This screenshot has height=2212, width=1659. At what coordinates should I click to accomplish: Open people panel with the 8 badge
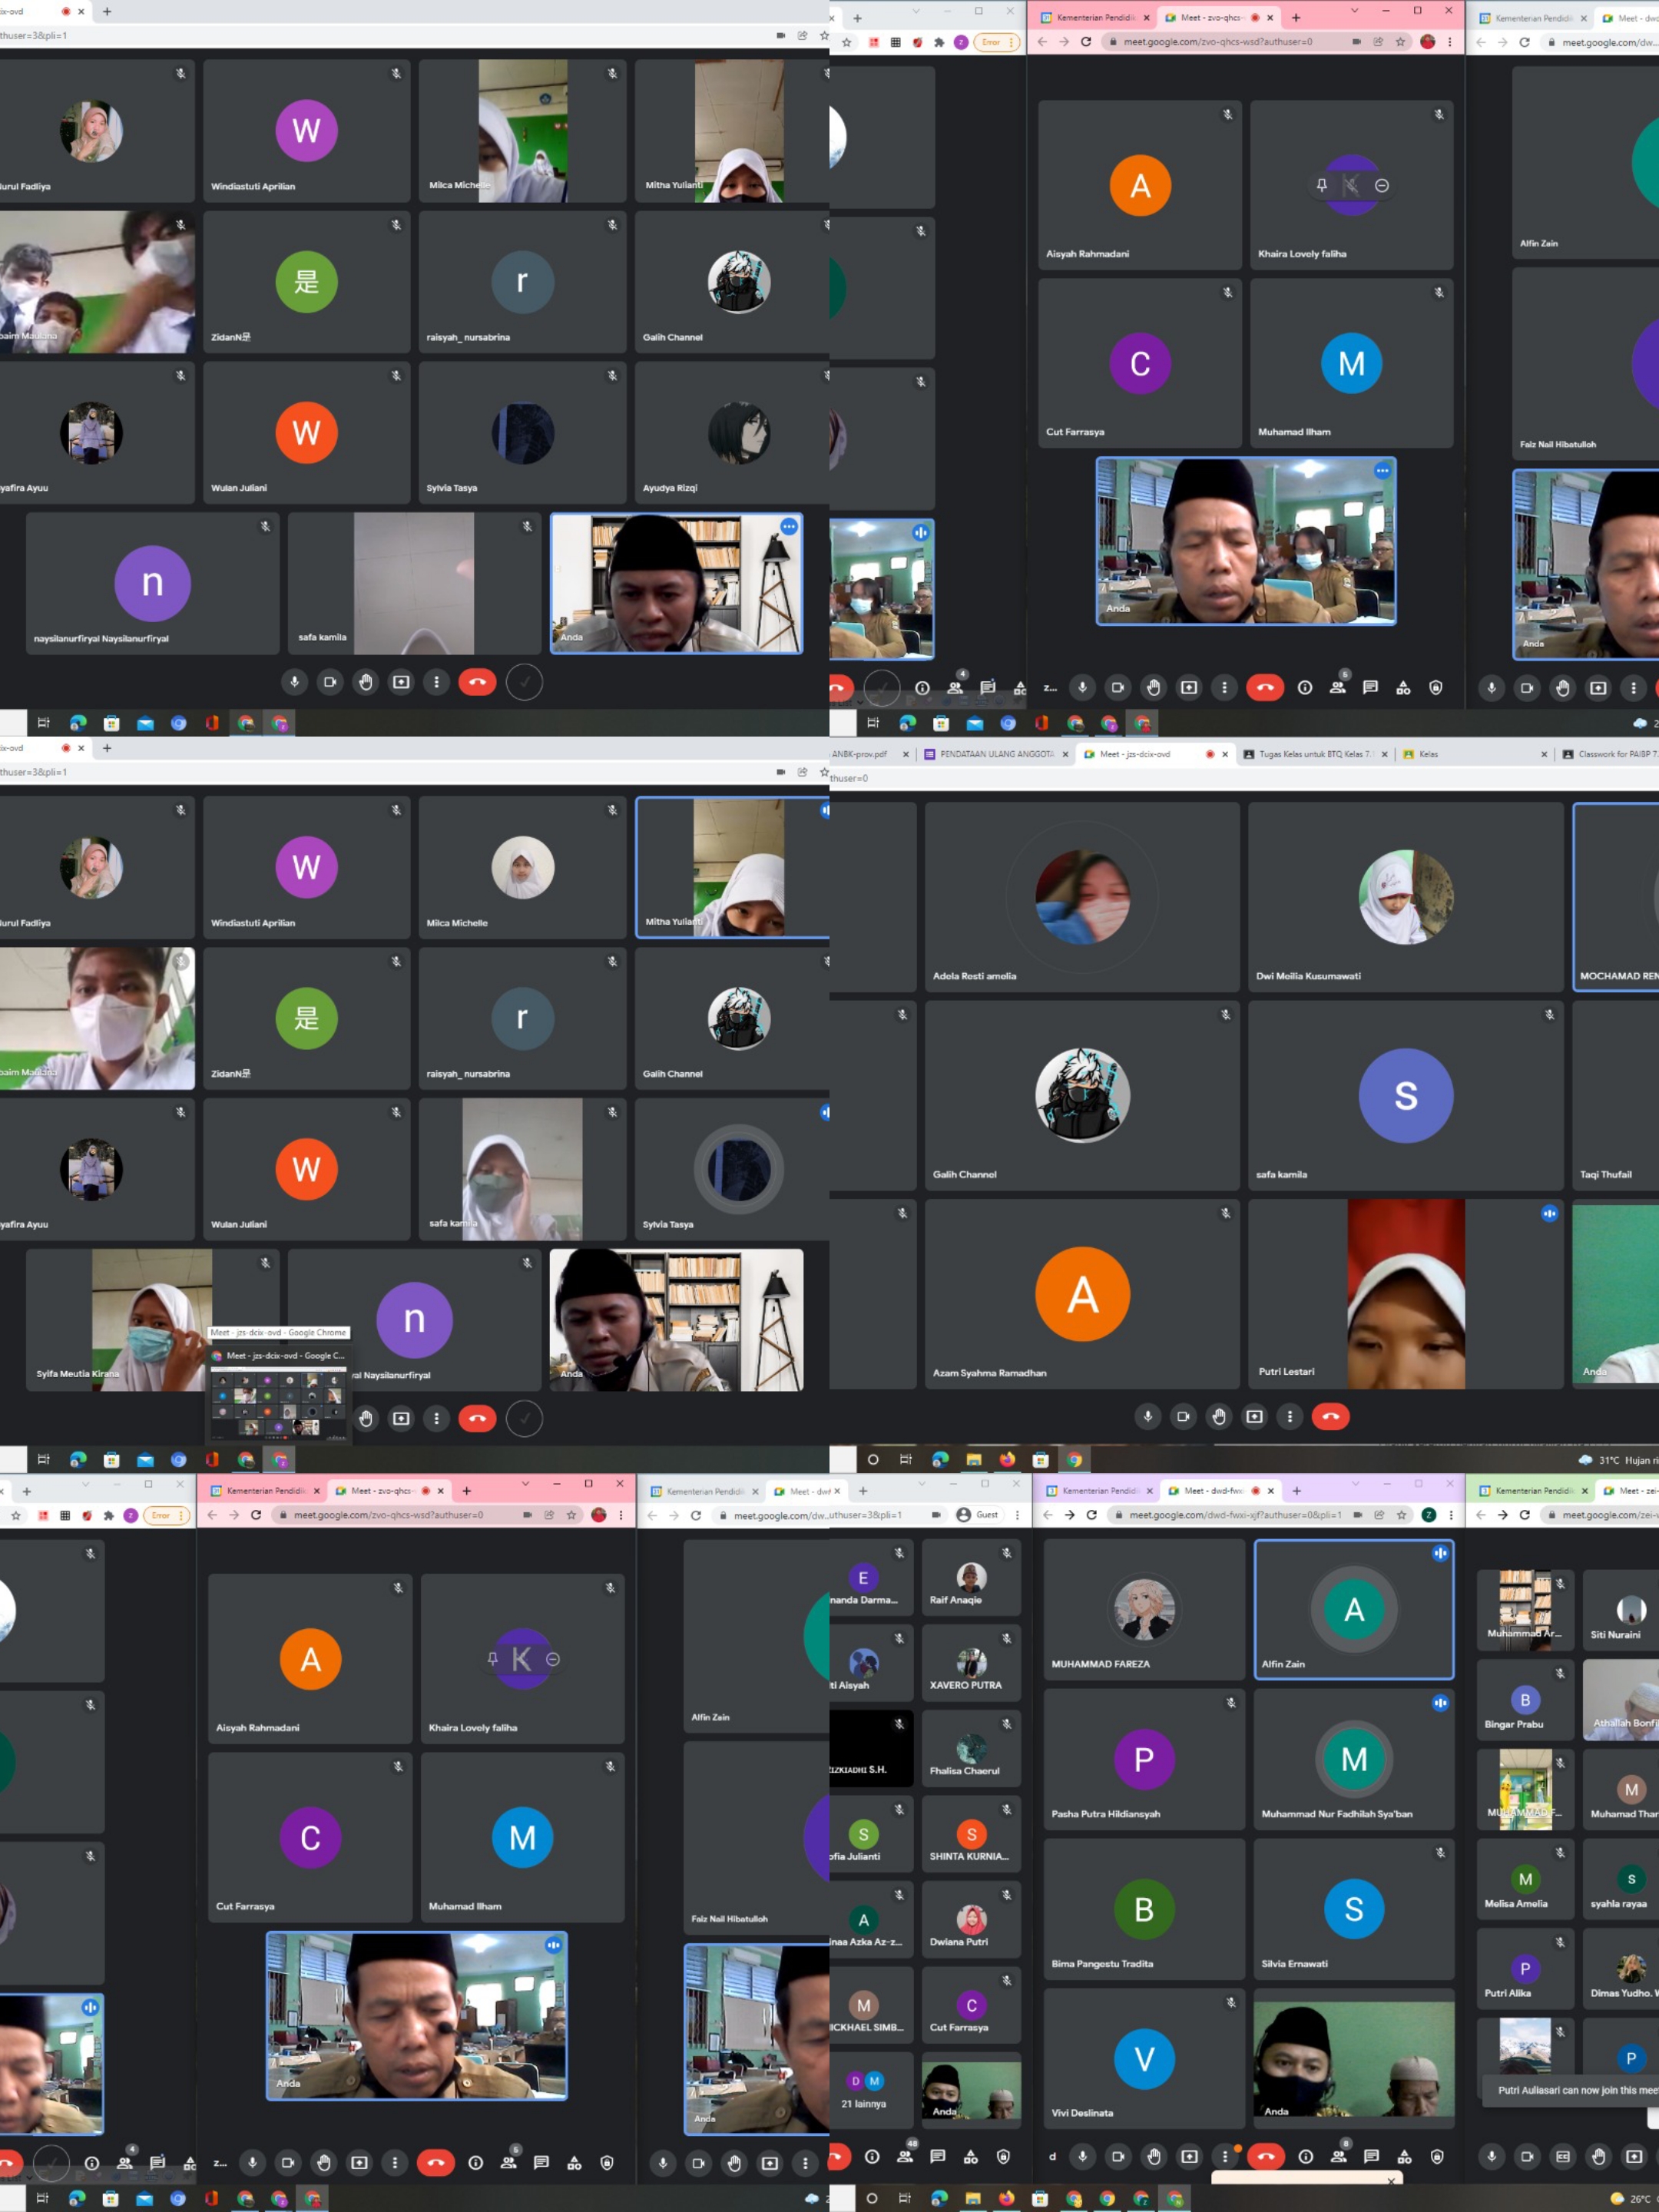[x=1338, y=2157]
